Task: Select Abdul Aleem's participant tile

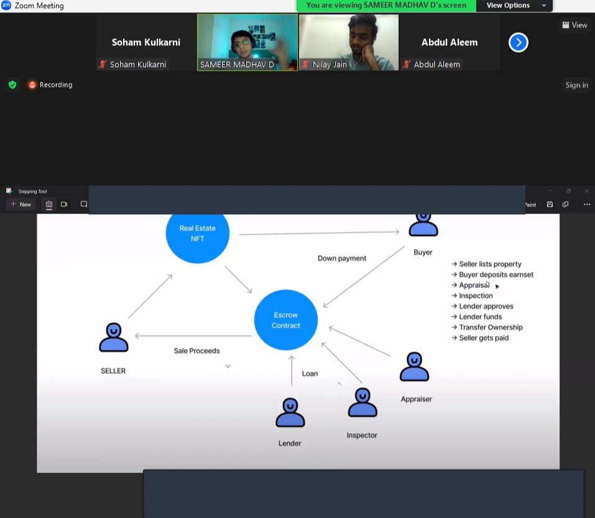Action: point(450,42)
